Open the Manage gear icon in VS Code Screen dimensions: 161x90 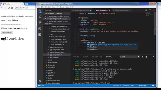pos(40,81)
